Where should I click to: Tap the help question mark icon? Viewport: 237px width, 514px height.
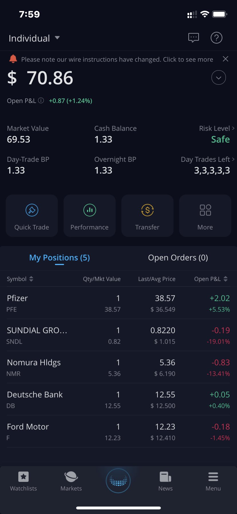(x=216, y=38)
